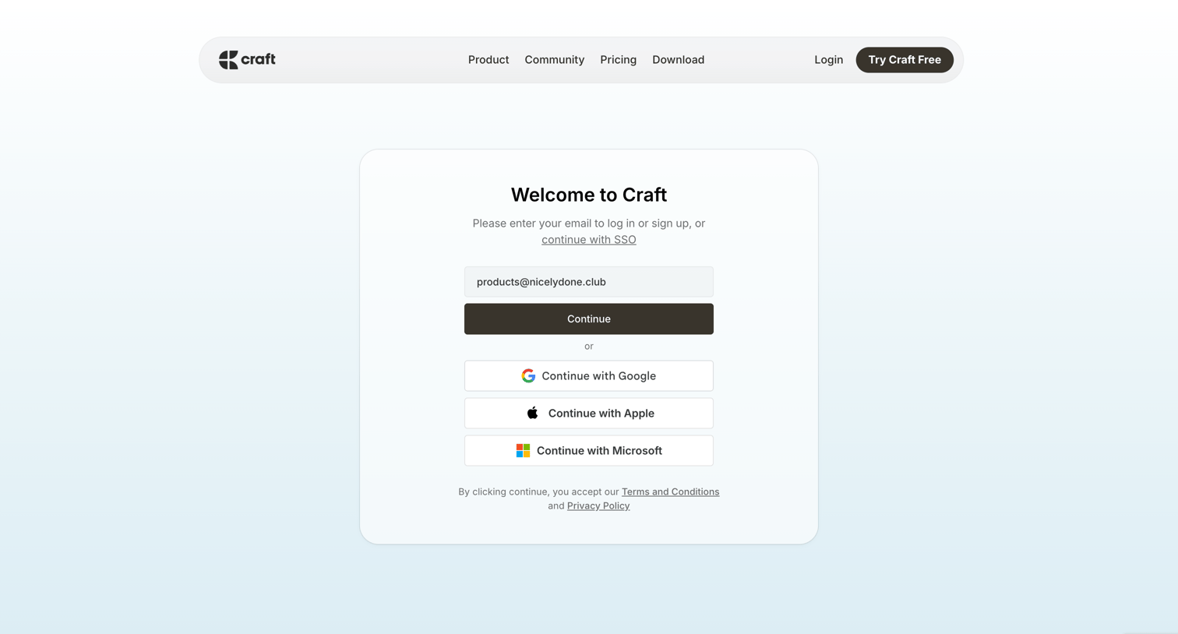Click the dark Continue button
This screenshot has width=1178, height=634.
588,319
